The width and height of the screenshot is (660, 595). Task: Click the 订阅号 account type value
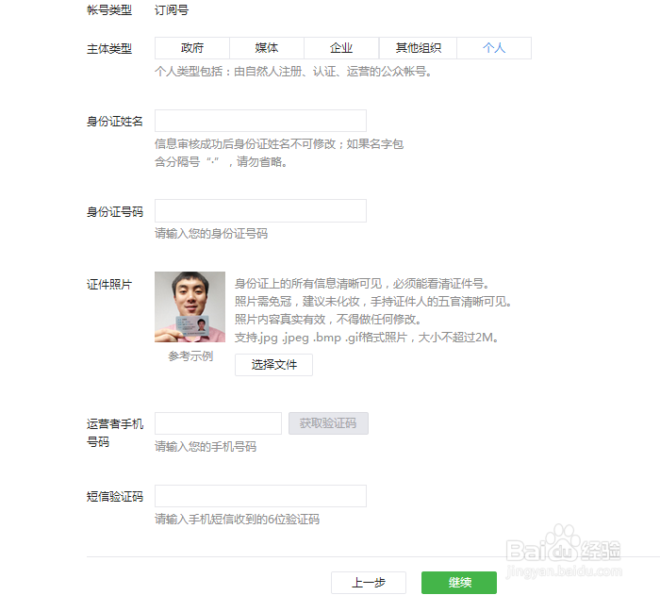click(x=172, y=10)
